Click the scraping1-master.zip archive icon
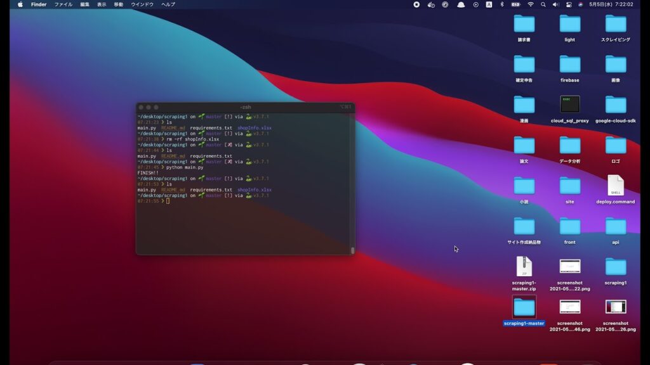The height and width of the screenshot is (365, 650). click(x=524, y=267)
